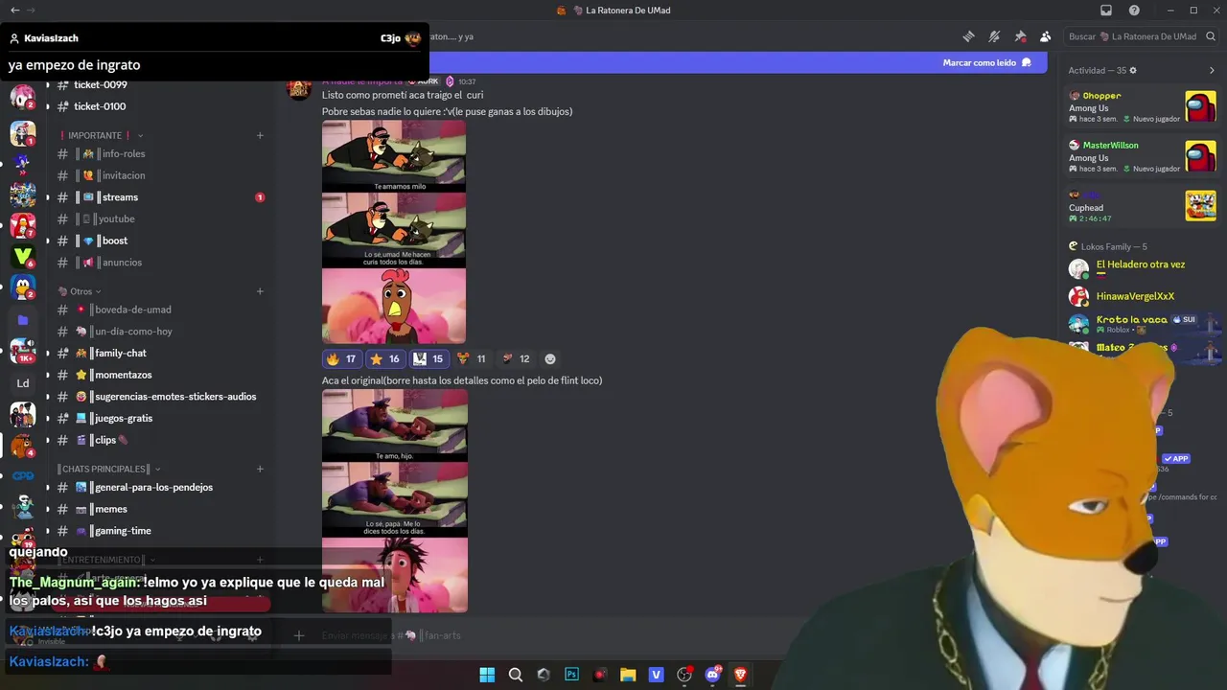Toggle the star emoji reaction with 16
The height and width of the screenshot is (690, 1227).
384,358
